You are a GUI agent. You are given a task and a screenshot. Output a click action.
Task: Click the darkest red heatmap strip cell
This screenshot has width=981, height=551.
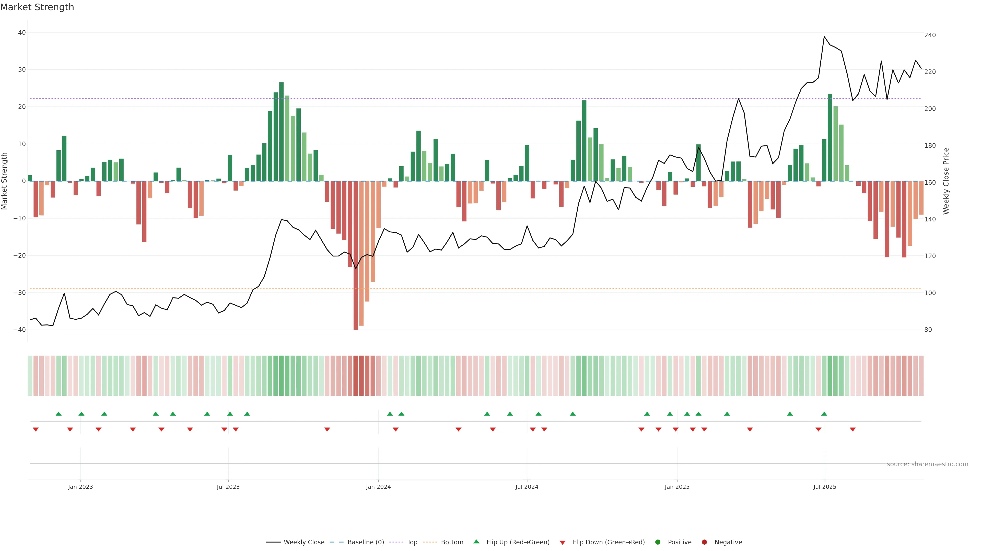tap(356, 376)
